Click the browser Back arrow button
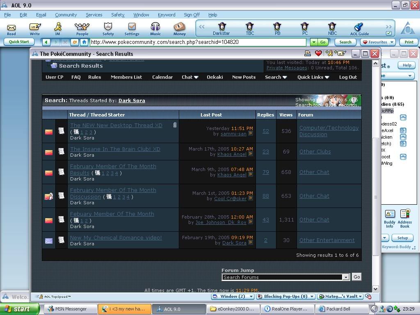The height and width of the screenshot is (315, 420). pyautogui.click(x=46, y=42)
